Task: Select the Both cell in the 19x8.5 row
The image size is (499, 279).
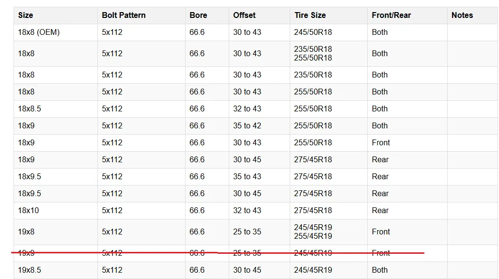Action: click(380, 270)
